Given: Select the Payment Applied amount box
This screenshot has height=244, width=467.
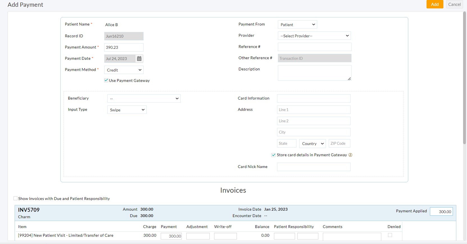Looking at the screenshot, I should click(x=441, y=211).
